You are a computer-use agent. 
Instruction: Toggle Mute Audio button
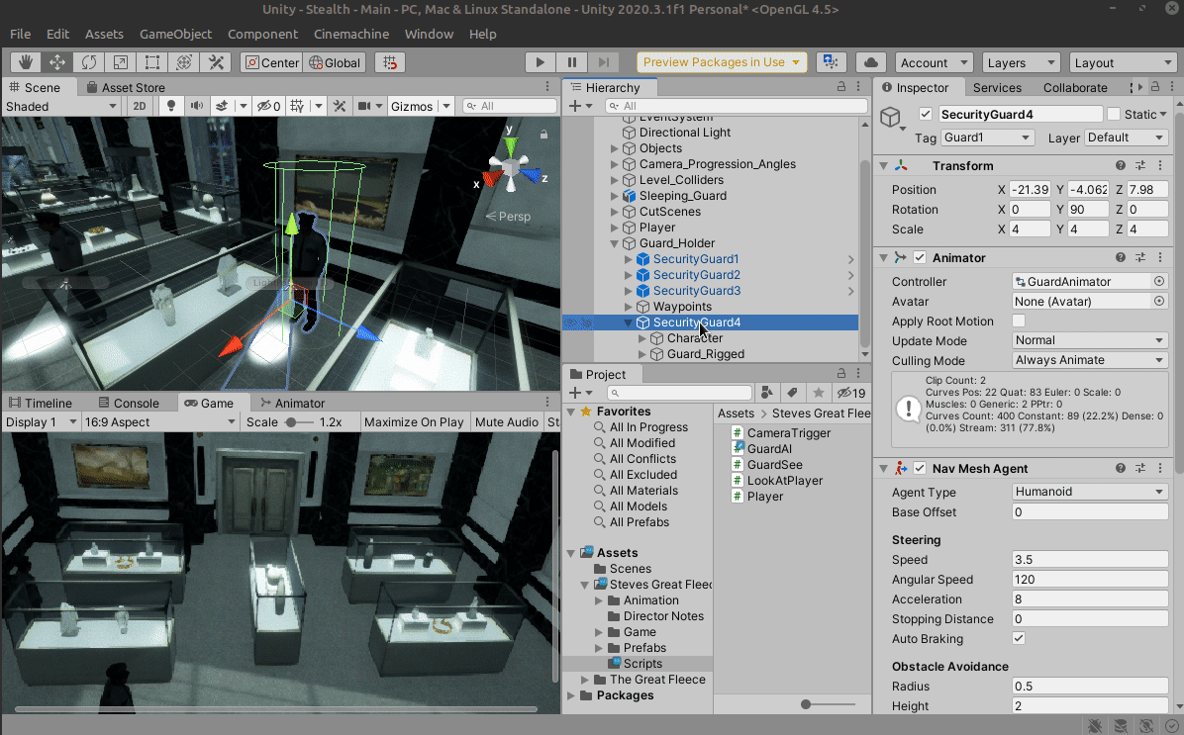point(507,421)
